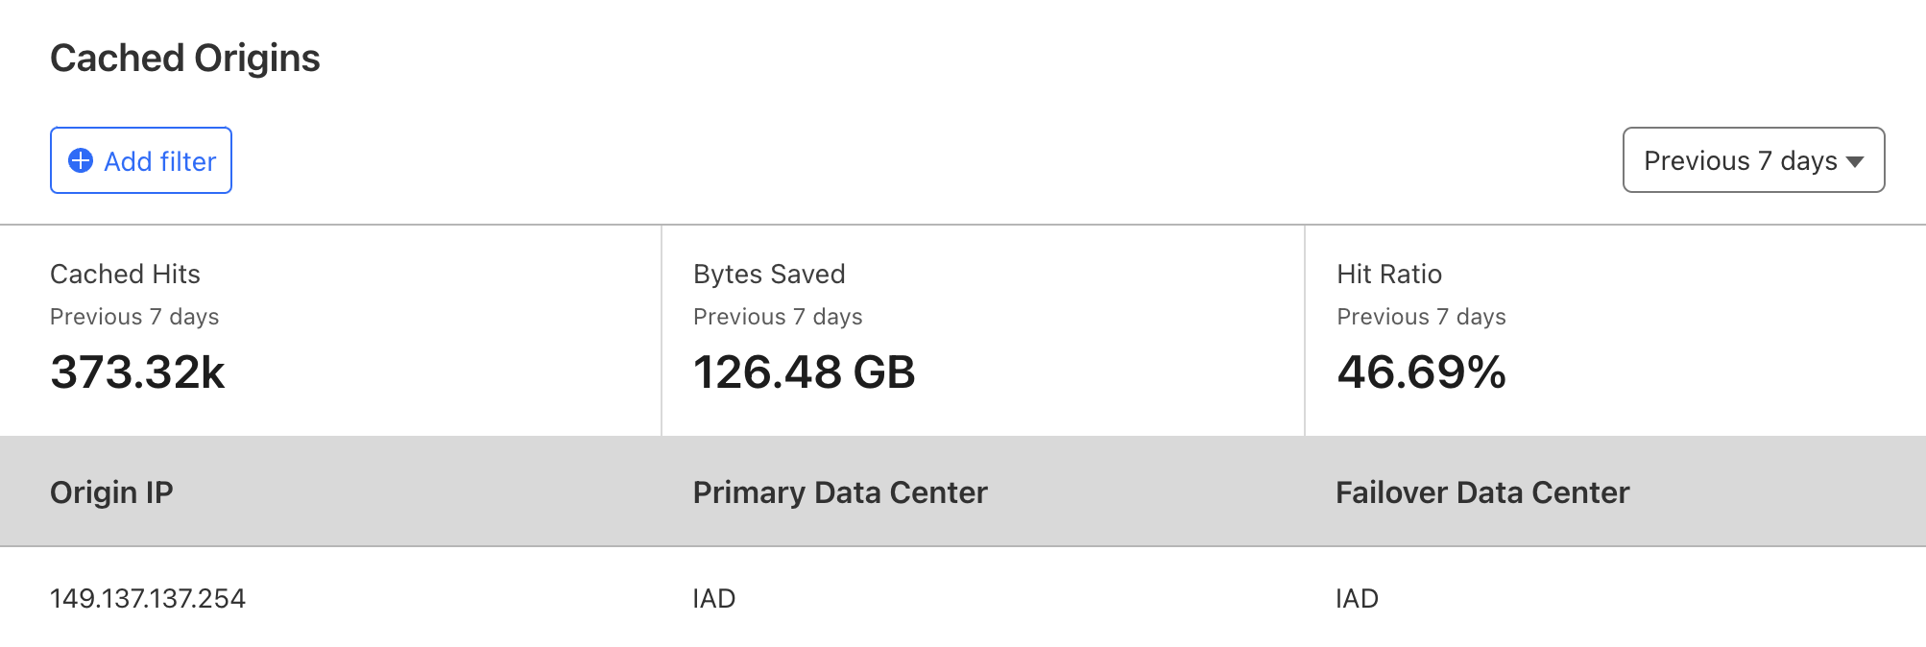Viewport: 1926px width, 647px height.
Task: Click the 126.48 GB bytes saved value
Action: (804, 372)
